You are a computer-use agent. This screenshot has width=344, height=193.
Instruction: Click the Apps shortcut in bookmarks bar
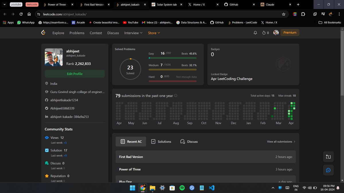[x=8, y=22]
